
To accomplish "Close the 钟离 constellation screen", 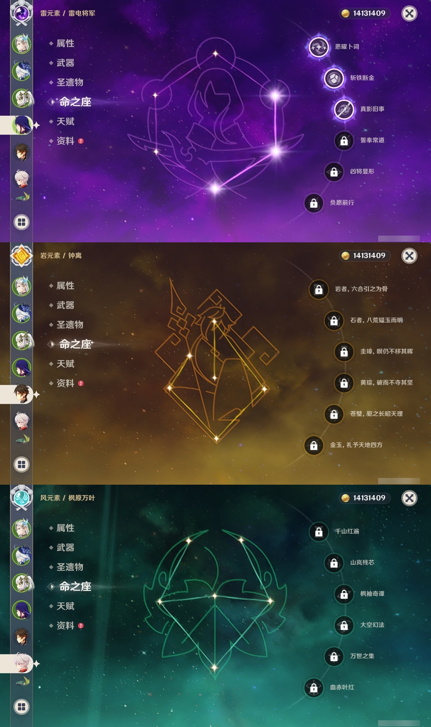I will click(x=409, y=256).
